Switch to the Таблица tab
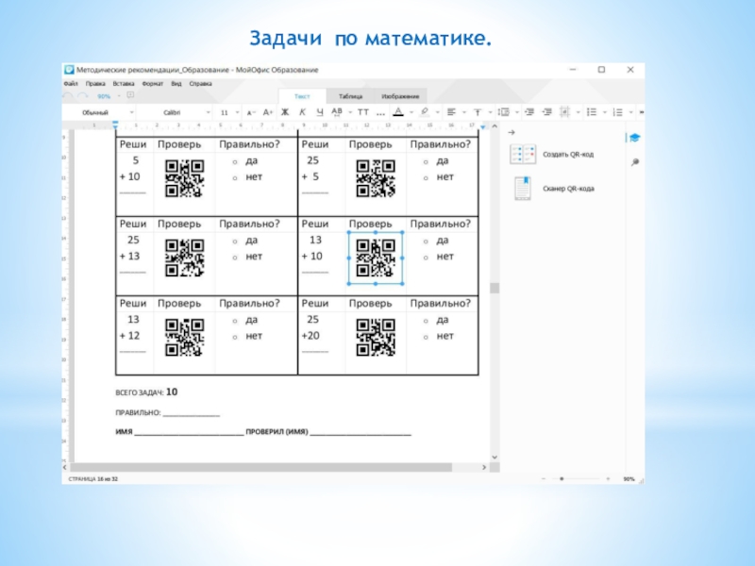 coord(350,96)
